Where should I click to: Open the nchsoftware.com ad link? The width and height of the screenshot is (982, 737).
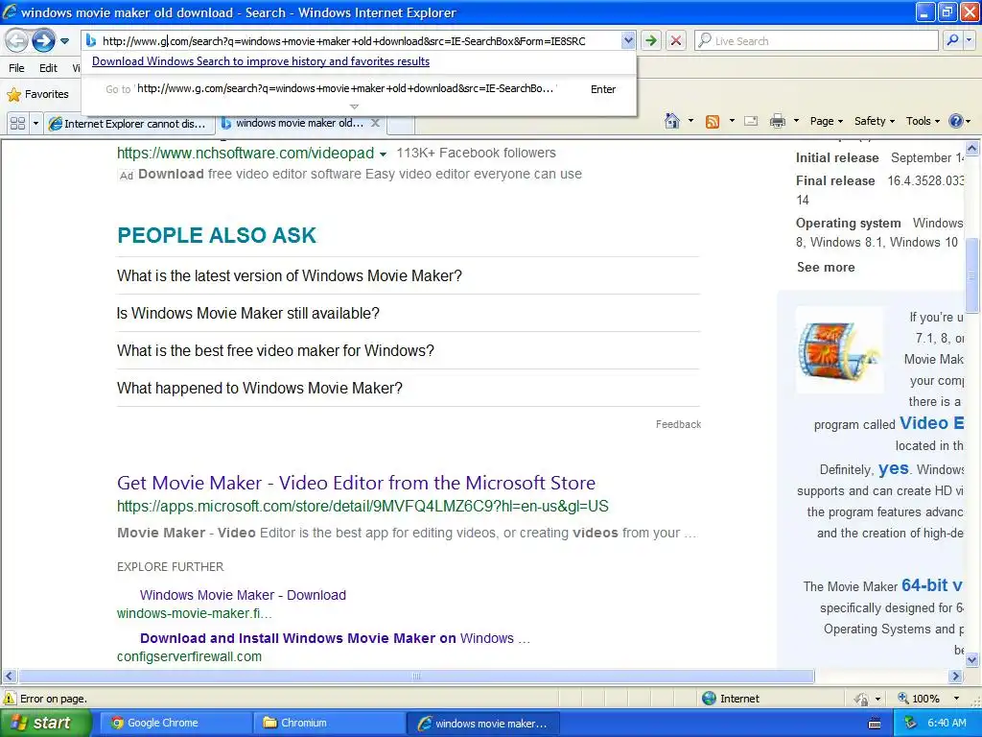[245, 153]
